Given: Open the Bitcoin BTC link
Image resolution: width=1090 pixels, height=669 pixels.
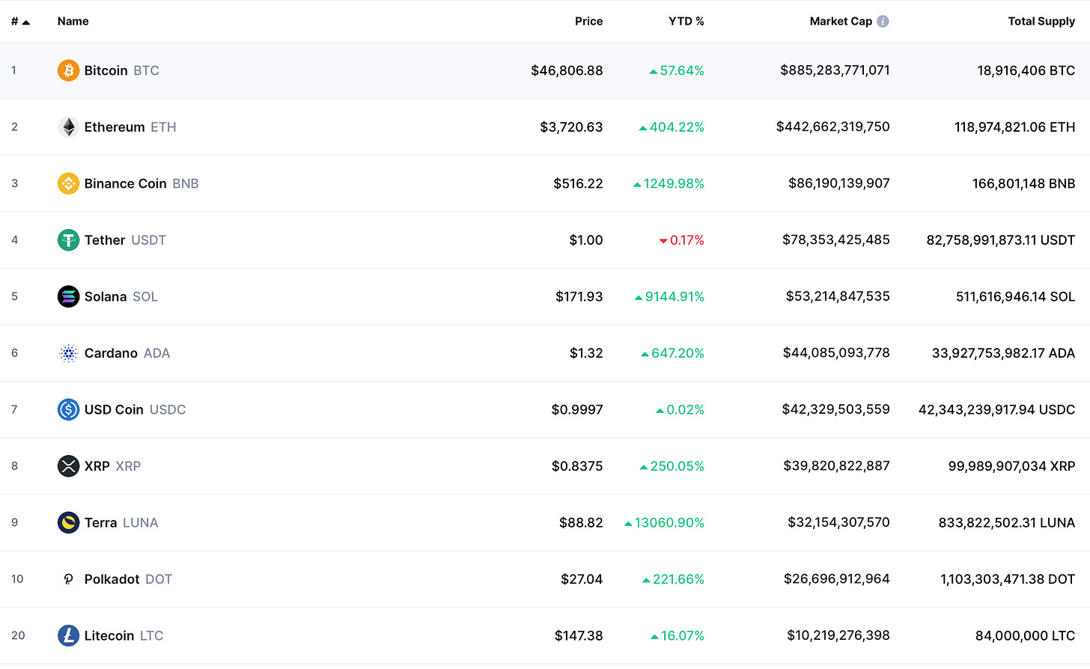Looking at the screenshot, I should click(122, 70).
